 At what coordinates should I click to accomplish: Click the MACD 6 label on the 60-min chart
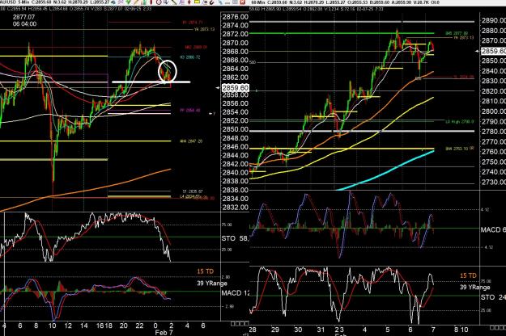pos(493,230)
